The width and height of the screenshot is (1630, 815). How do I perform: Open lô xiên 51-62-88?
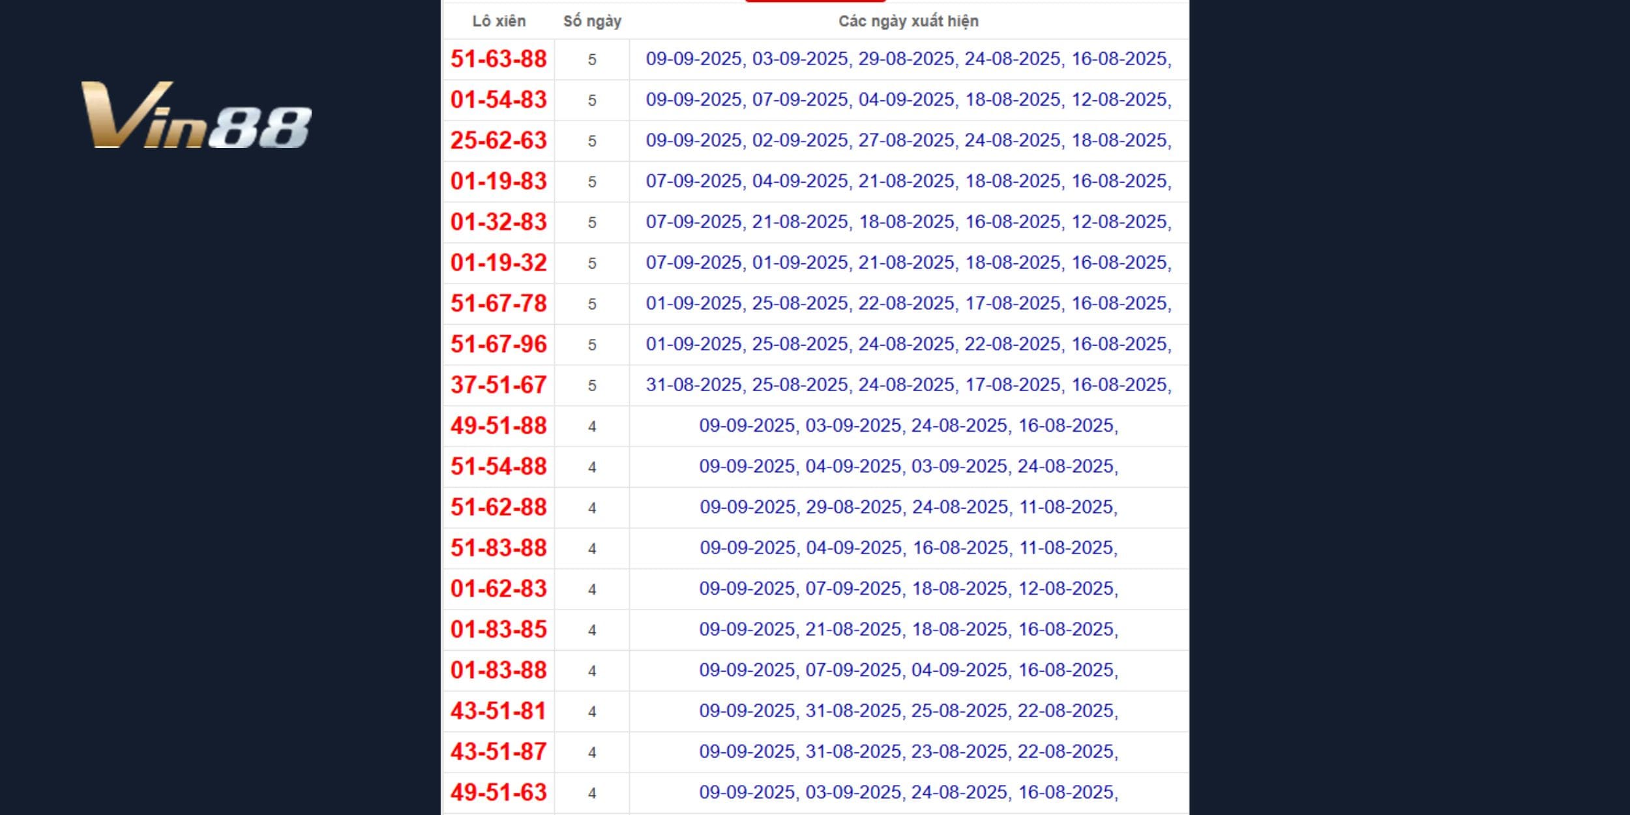click(499, 507)
